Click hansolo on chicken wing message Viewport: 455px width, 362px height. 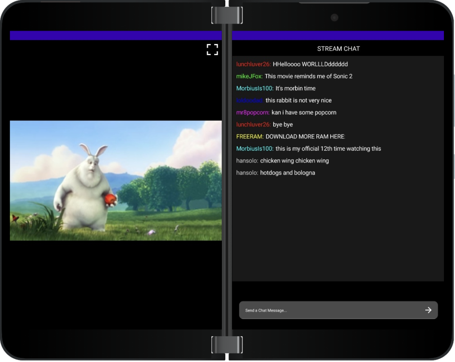[x=247, y=161]
